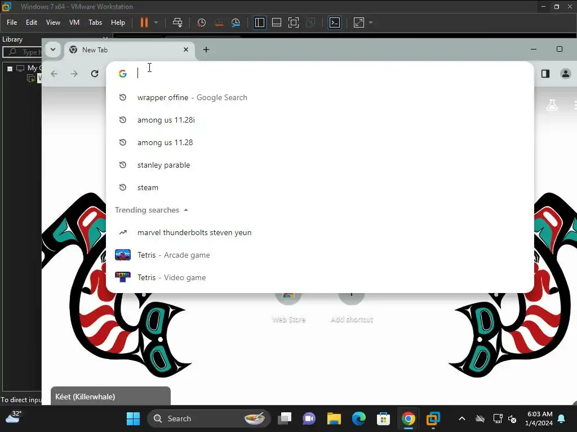Screen dimensions: 577x432
Task: Pause the virtual machine in VMware toolbar
Action: coord(144,22)
